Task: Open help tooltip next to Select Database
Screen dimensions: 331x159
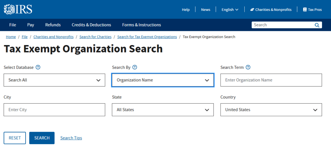Action: pos(38,67)
